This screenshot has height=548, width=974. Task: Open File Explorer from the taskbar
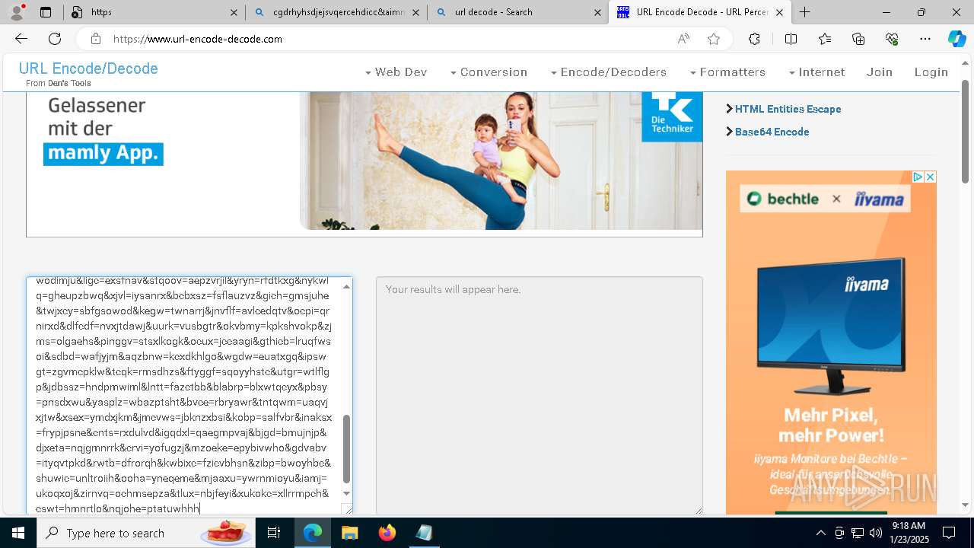pos(349,533)
